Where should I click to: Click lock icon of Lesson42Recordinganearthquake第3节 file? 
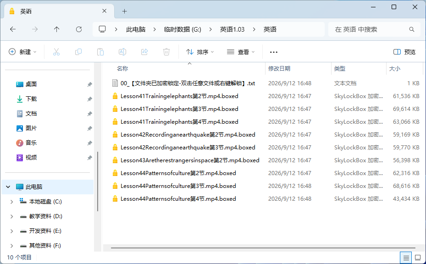pos(115,148)
